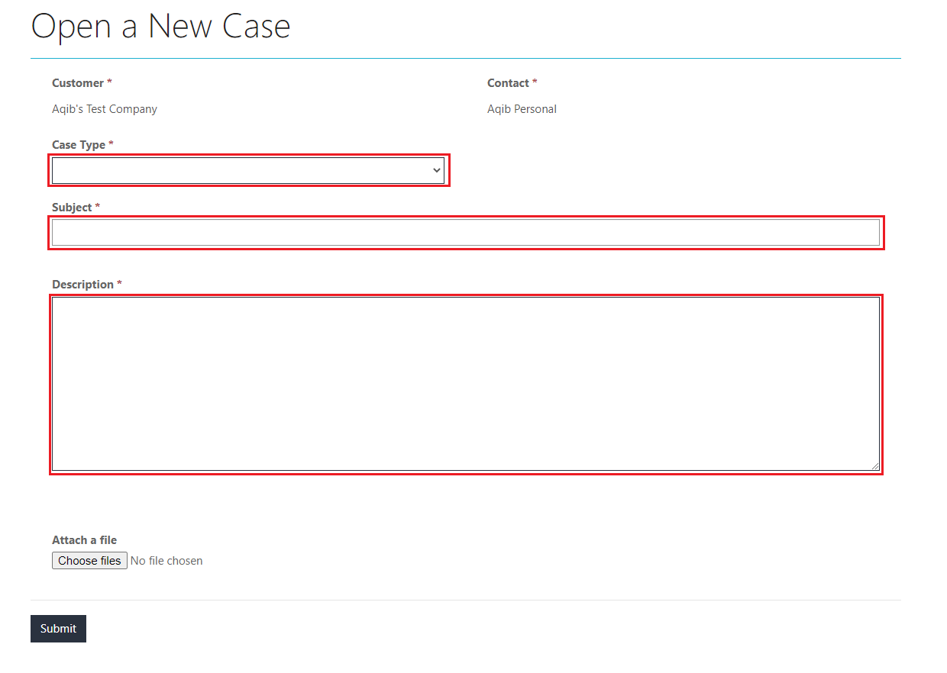This screenshot has height=673, width=947.
Task: Open the Aqib's Test Company customer link
Action: (105, 108)
